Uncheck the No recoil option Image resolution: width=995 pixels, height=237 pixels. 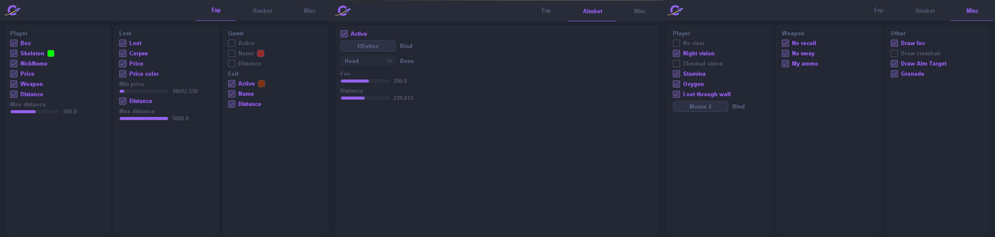[785, 43]
